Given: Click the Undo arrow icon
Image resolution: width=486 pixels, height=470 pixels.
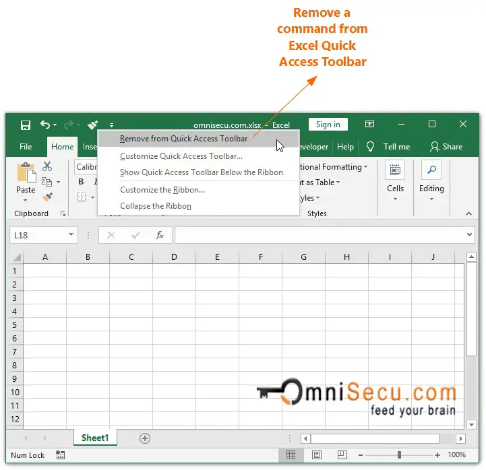Looking at the screenshot, I should click(x=45, y=125).
